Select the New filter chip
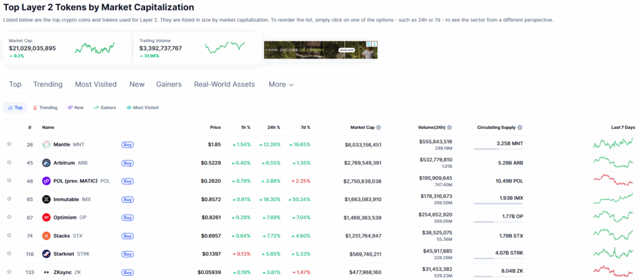Viewport: 638px width, 279px height. click(x=75, y=107)
